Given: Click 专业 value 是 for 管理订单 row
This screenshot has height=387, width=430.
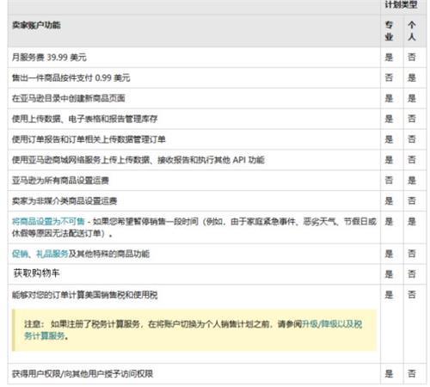Looking at the screenshot, I should coord(389,139).
